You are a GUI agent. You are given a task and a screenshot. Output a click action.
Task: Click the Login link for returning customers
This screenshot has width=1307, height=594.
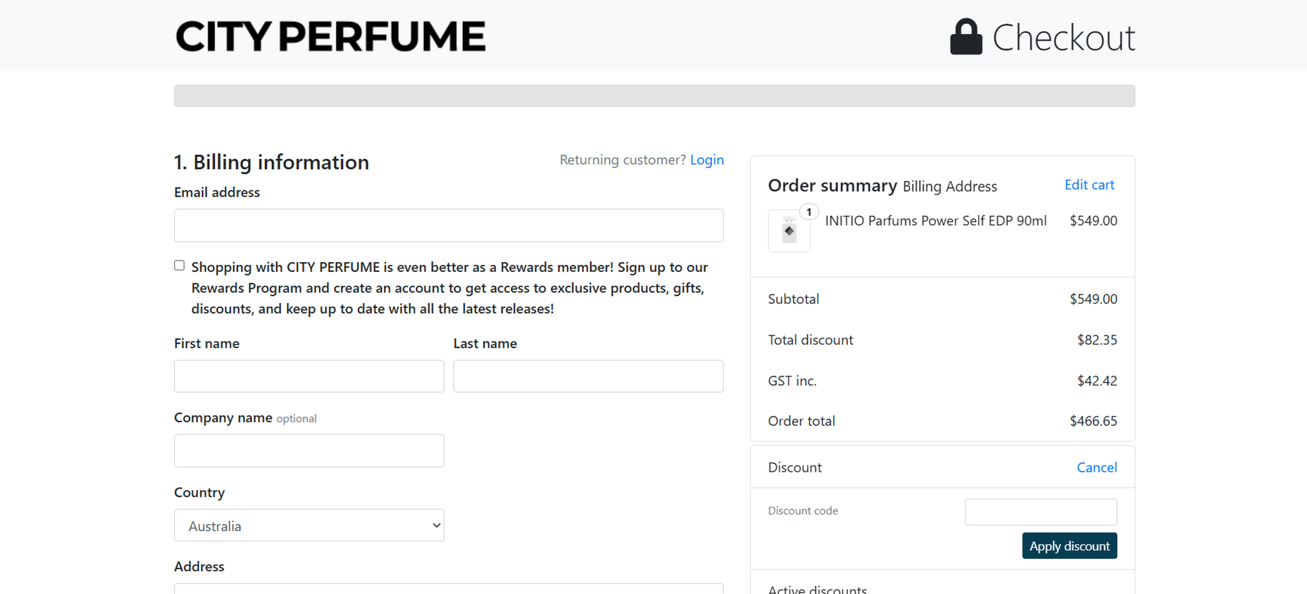point(706,160)
